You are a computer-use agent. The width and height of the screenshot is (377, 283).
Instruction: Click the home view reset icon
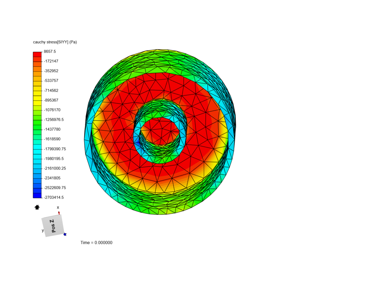pyautogui.click(x=37, y=207)
